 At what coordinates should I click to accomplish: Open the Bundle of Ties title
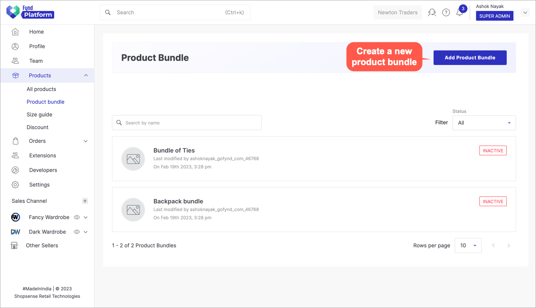click(174, 150)
